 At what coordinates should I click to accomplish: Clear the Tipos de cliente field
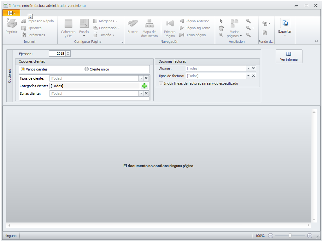click(146, 78)
